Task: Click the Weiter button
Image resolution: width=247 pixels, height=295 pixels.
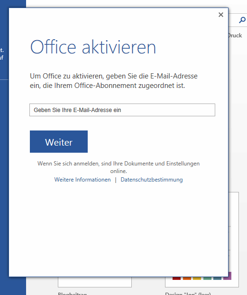Action: click(59, 141)
